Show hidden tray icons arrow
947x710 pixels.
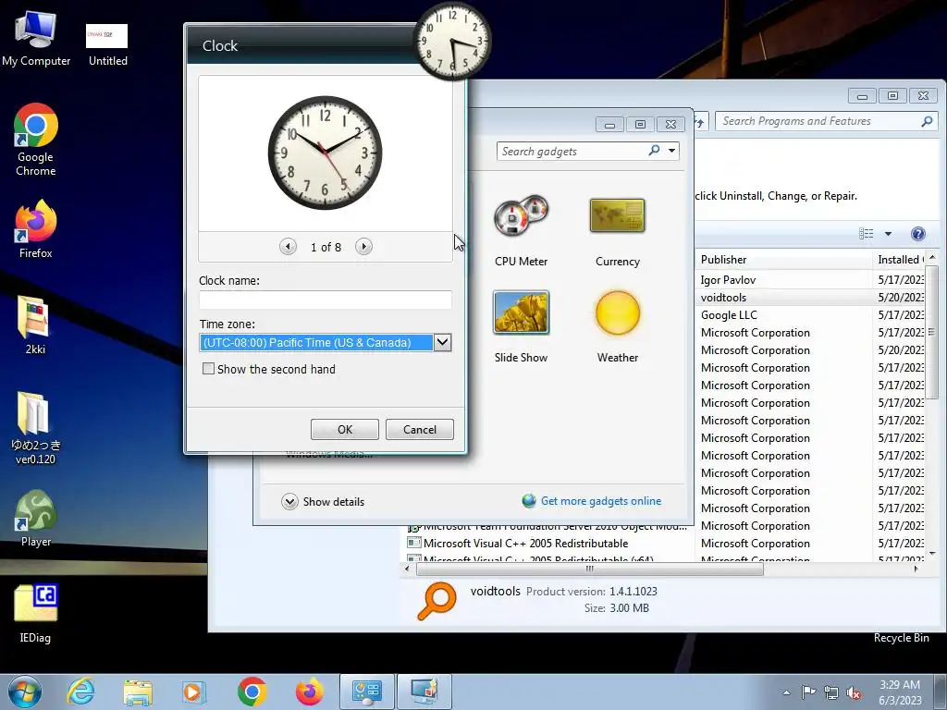coord(786,692)
